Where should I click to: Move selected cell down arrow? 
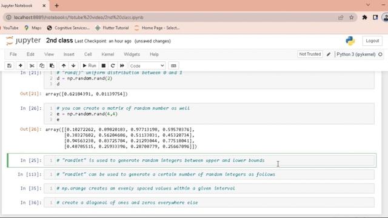click(73, 66)
